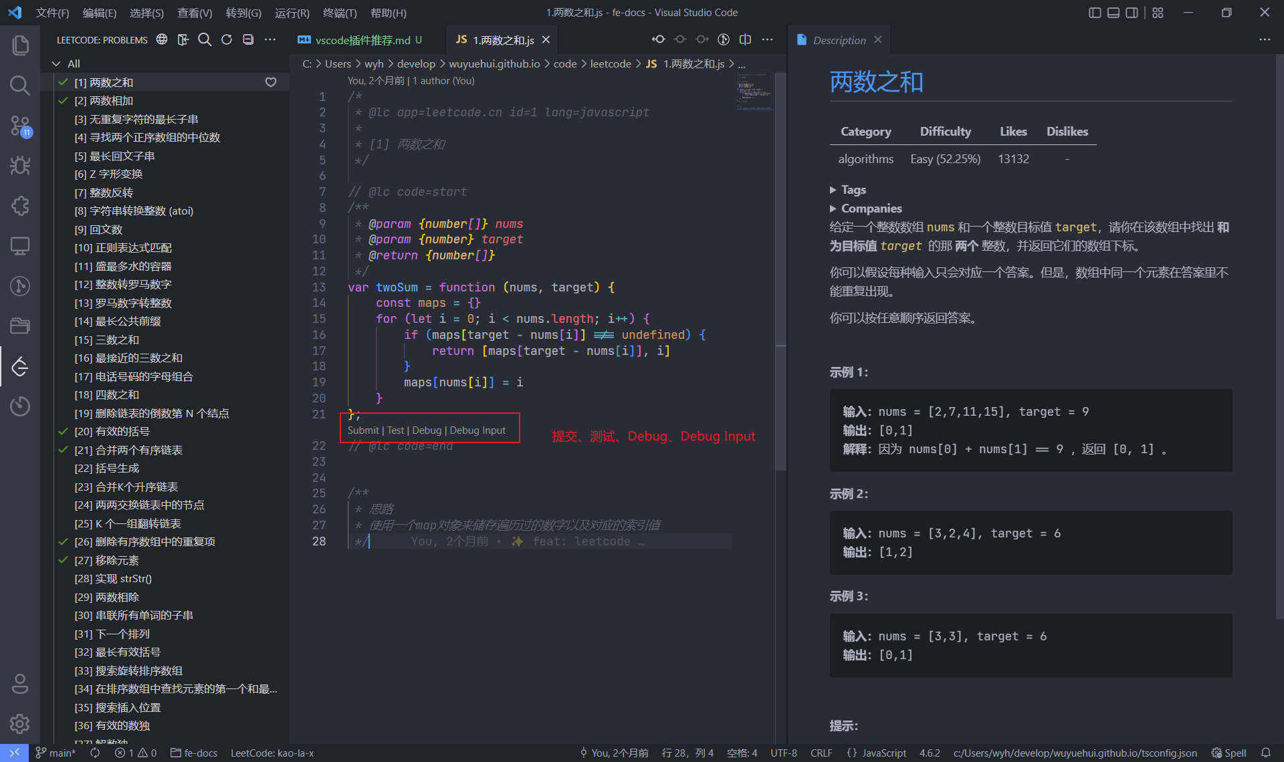Open the LeetCode view icon

click(20, 366)
